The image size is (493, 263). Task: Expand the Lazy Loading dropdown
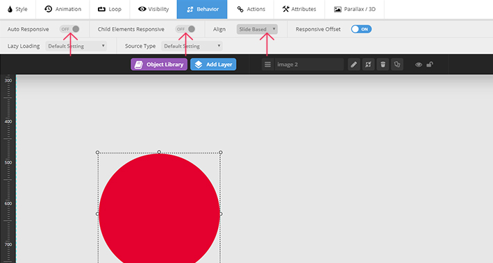pyautogui.click(x=76, y=46)
